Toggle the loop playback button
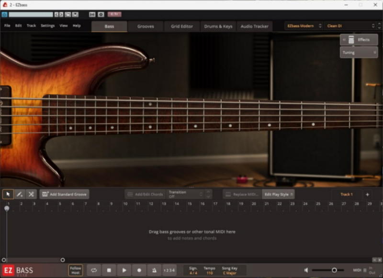383x278 pixels. point(94,270)
